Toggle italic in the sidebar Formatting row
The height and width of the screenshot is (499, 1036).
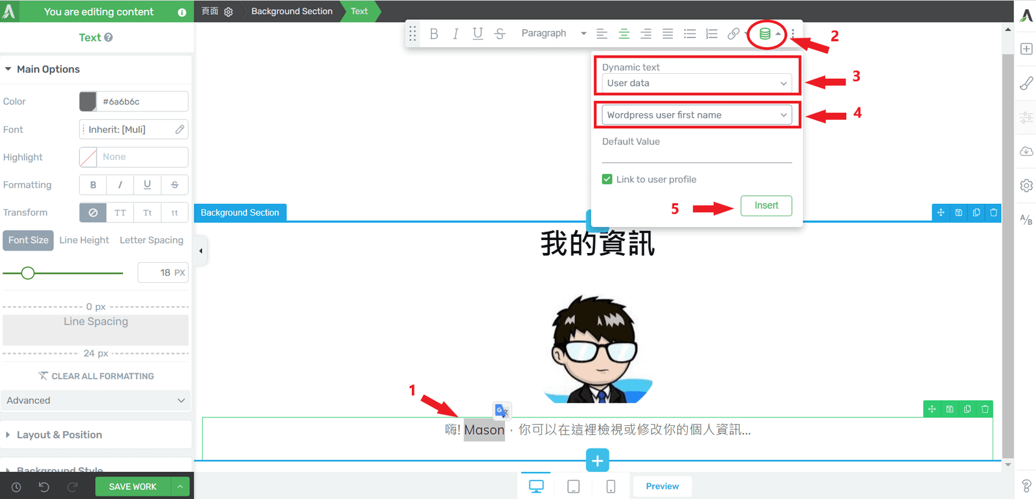(120, 184)
